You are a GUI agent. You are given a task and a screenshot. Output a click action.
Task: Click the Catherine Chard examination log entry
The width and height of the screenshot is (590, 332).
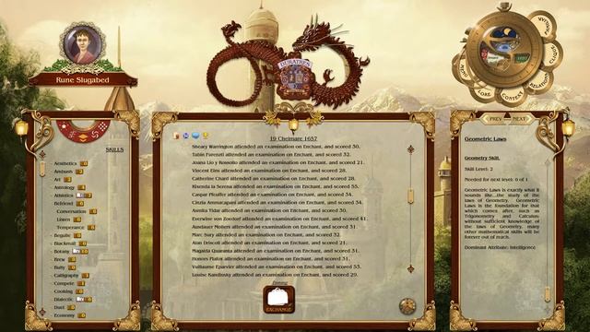click(274, 178)
